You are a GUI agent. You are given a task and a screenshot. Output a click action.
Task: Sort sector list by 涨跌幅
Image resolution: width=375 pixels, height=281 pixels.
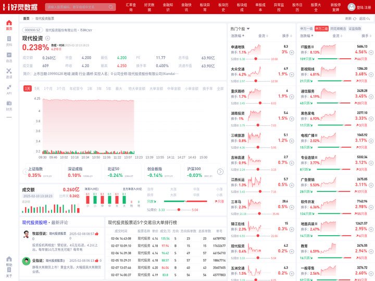click(307, 36)
